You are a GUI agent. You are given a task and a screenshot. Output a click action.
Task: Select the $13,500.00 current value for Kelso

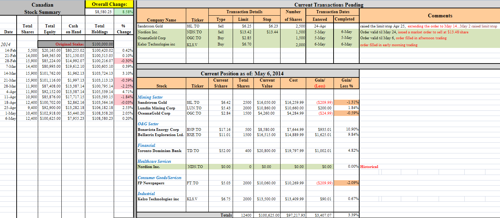(x=266, y=199)
